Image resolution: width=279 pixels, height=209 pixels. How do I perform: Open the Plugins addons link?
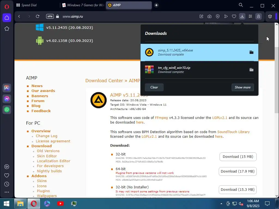click(x=43, y=191)
